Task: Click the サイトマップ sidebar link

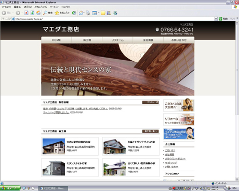Action: 171,163
